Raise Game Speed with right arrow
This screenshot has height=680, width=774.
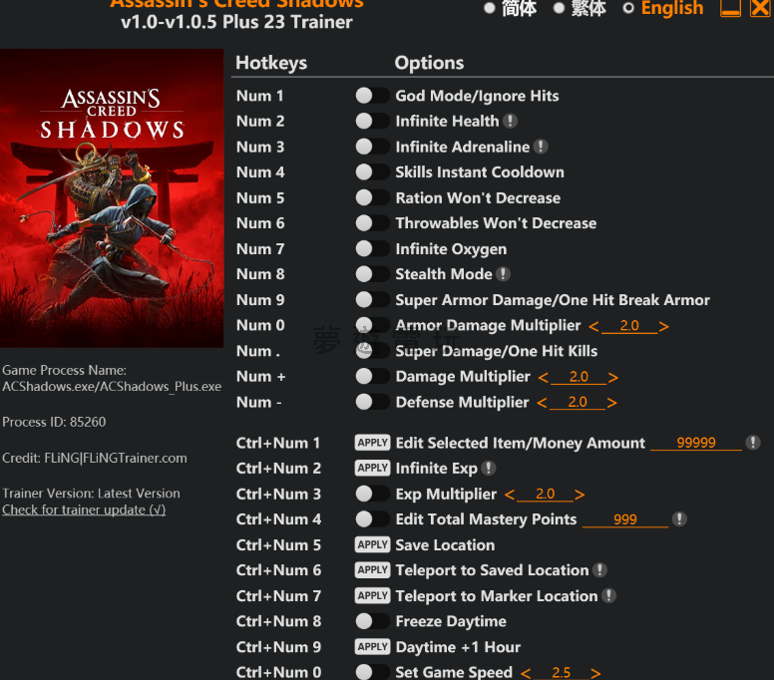595,673
